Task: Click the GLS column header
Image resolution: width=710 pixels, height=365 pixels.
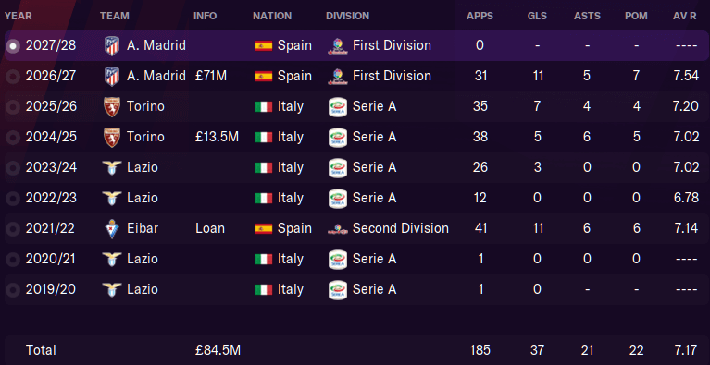Action: 537,16
